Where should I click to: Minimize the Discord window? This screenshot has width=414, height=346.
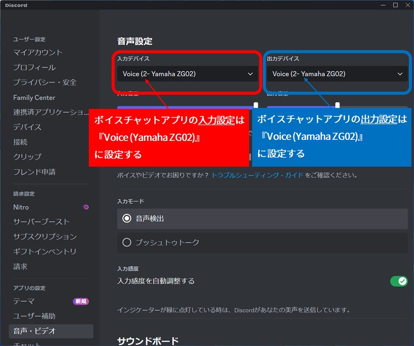pyautogui.click(x=384, y=5)
